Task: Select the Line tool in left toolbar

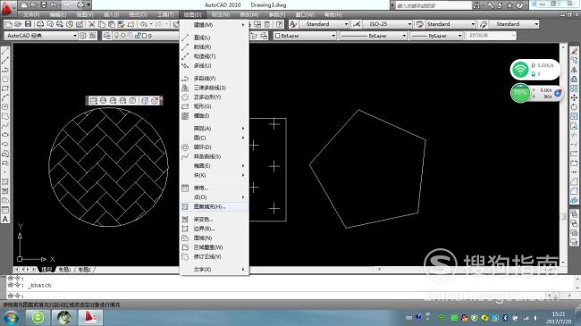Action: (5, 51)
